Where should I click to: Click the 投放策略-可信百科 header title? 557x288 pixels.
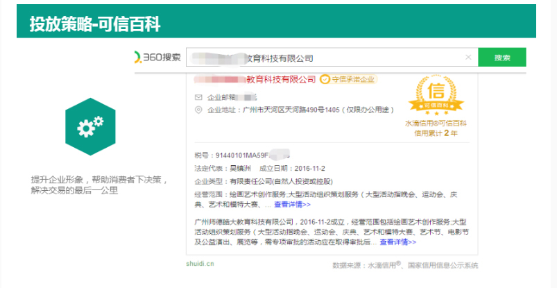[95, 24]
